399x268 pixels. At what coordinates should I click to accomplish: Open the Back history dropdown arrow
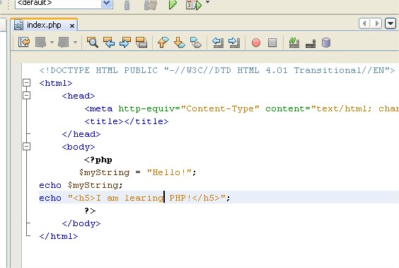(52, 42)
